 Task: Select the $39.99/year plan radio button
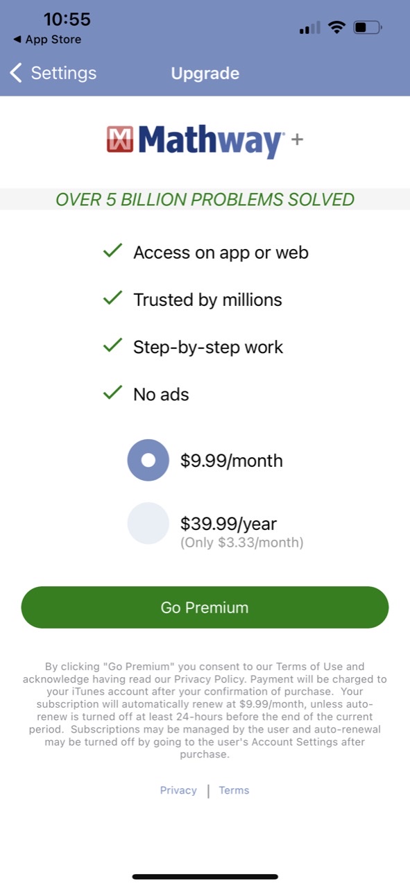pyautogui.click(x=148, y=524)
